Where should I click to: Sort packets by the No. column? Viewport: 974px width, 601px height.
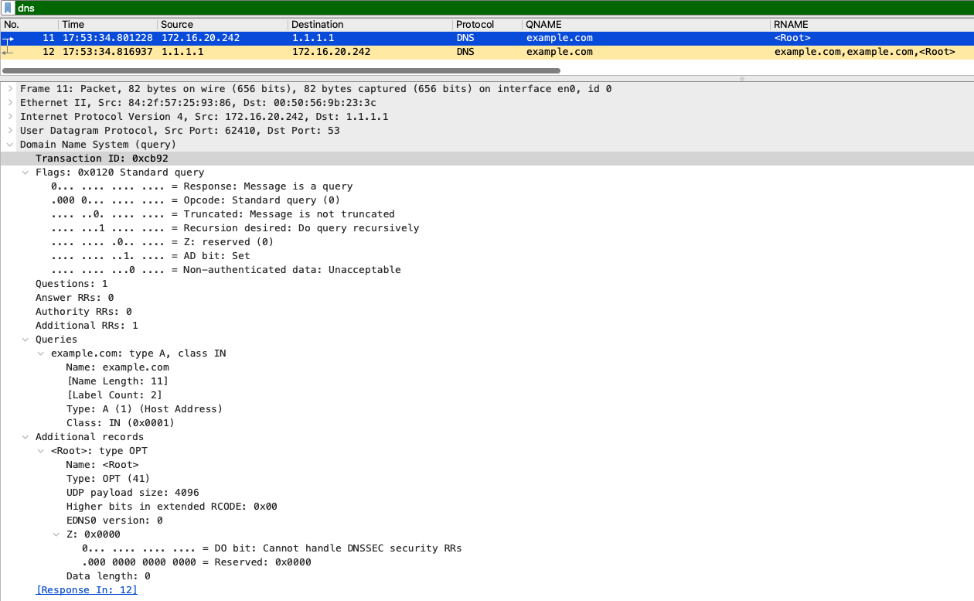[x=29, y=25]
